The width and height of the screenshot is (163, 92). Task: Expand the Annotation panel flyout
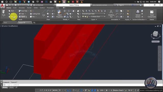pos(115,19)
